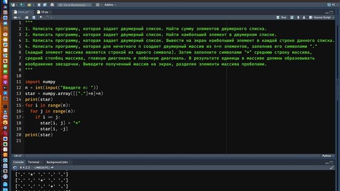Click the Print icon
The width and height of the screenshot is (340, 191).
pos(52,5)
